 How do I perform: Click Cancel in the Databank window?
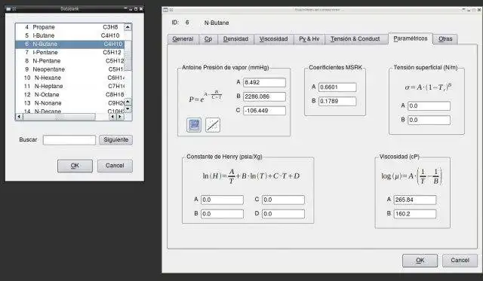click(115, 166)
